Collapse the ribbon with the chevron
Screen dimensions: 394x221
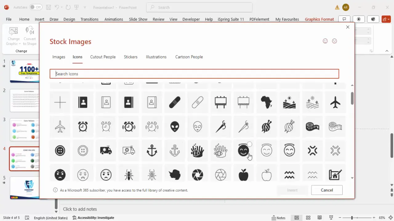387,51
